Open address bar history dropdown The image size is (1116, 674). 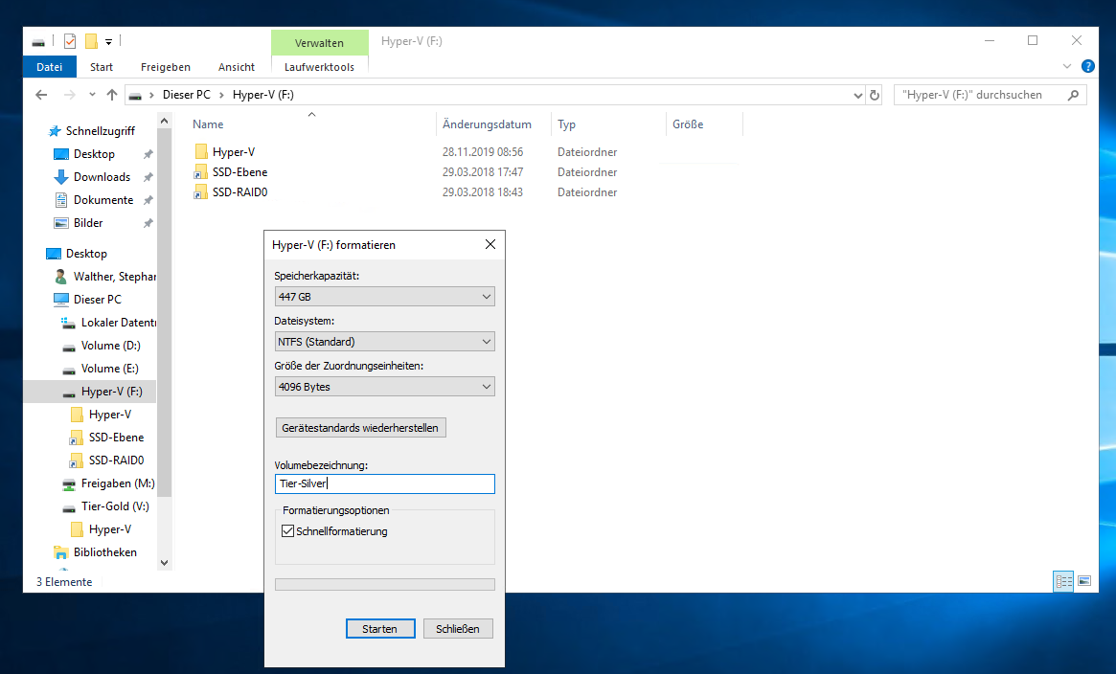point(857,96)
